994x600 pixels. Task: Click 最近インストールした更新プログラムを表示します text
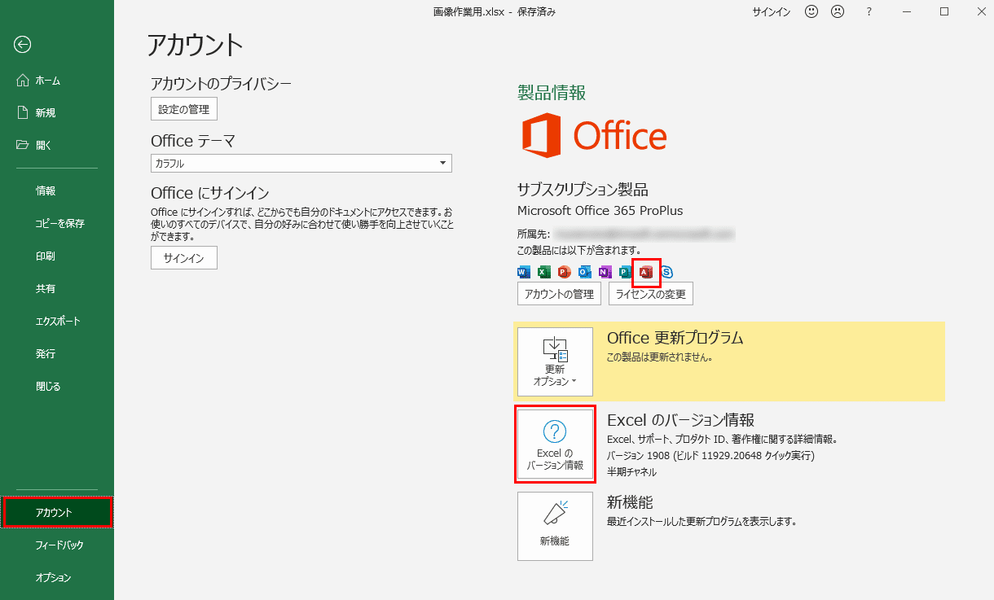tap(702, 521)
